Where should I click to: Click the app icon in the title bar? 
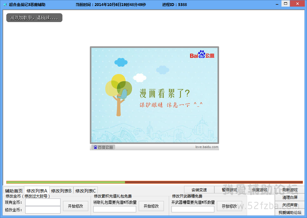point(5,4)
